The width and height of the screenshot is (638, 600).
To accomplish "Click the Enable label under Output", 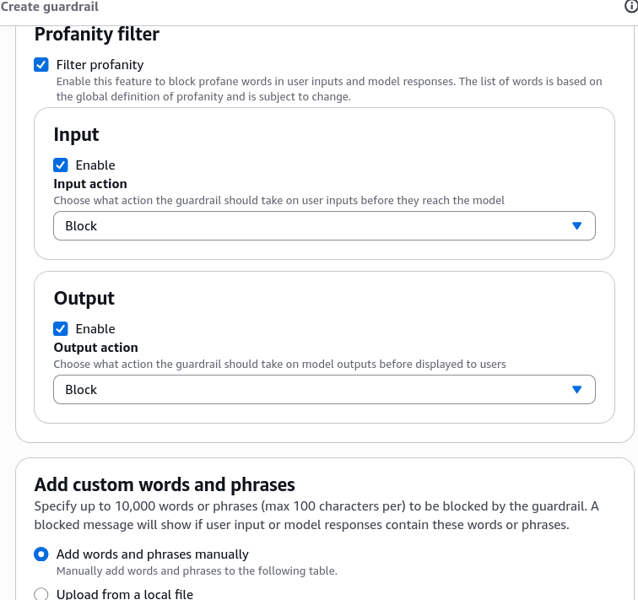I will 95,328.
